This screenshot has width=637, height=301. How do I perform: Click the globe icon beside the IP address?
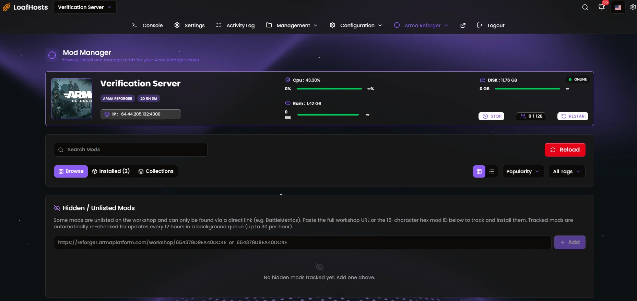pyautogui.click(x=107, y=114)
